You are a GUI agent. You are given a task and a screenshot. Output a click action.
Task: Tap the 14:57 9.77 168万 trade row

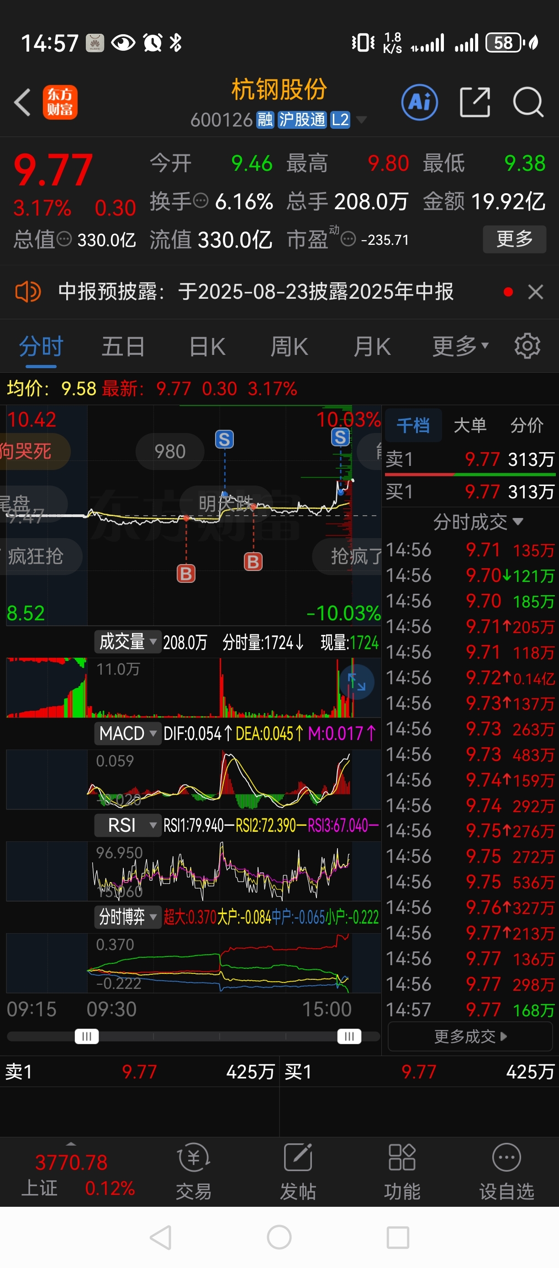(x=470, y=1010)
